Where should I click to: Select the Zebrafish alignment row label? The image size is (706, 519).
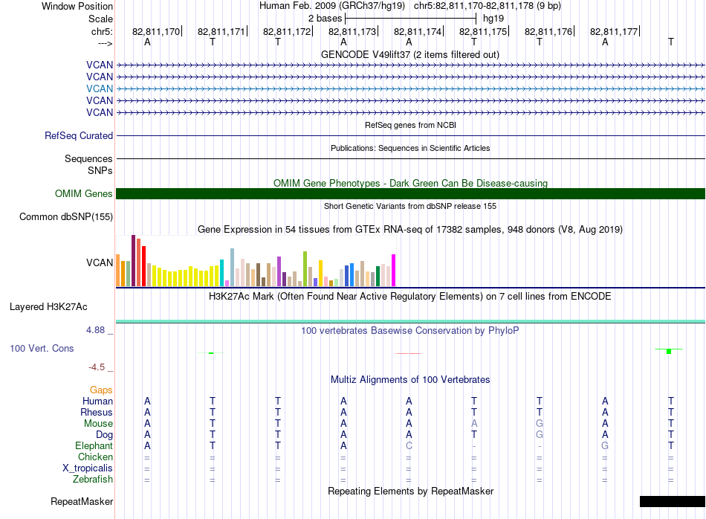click(x=93, y=479)
